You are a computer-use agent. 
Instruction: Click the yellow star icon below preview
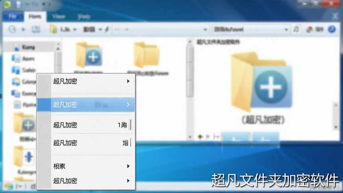tap(200, 137)
